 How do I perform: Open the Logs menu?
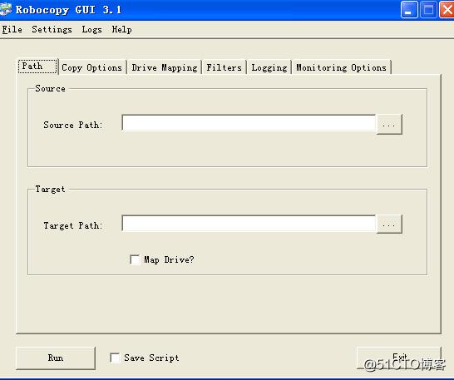pos(91,30)
